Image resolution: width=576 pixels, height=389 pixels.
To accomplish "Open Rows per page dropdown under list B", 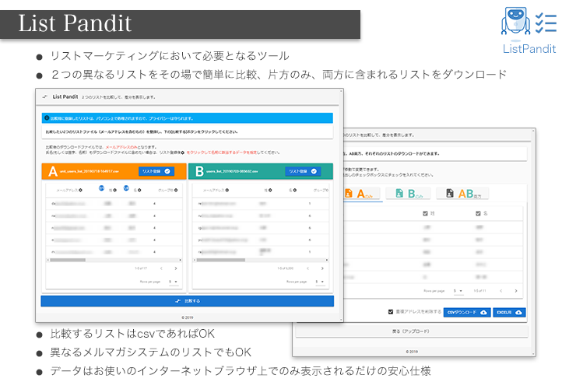I will point(320,282).
